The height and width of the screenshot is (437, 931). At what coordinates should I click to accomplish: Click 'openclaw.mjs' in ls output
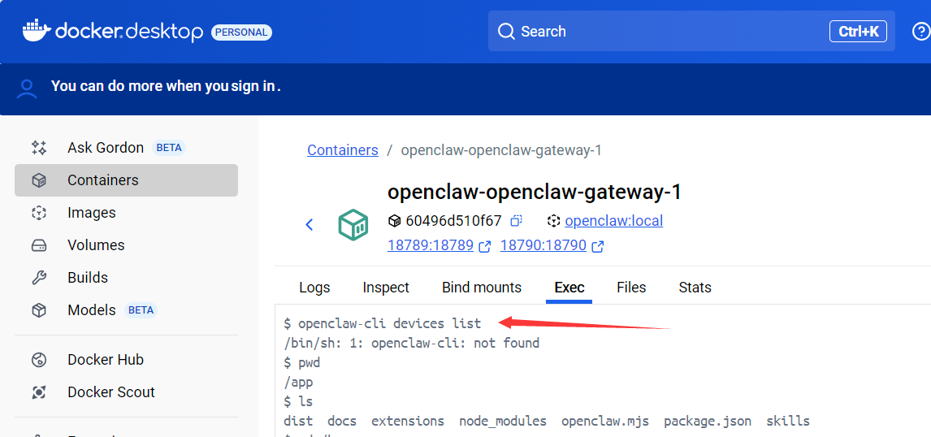[x=605, y=422]
